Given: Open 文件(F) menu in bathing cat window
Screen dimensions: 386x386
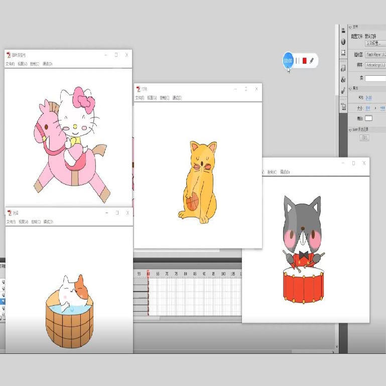Looking at the screenshot, I should (x=11, y=222).
